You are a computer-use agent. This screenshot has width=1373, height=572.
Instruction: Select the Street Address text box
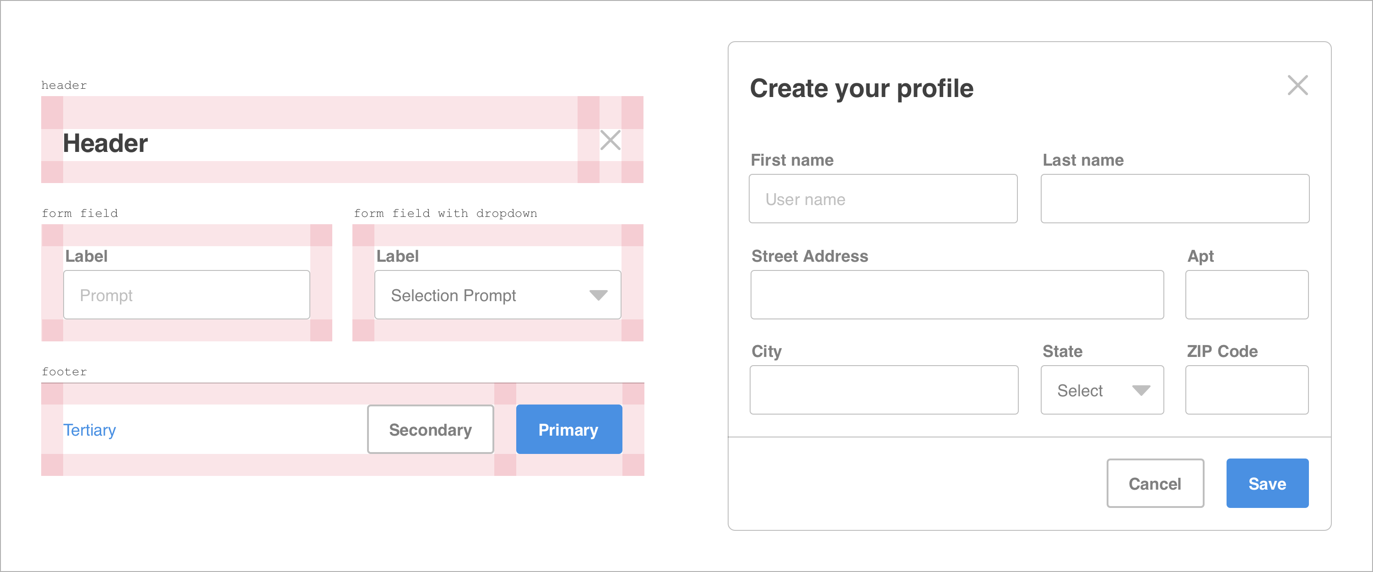coord(957,295)
